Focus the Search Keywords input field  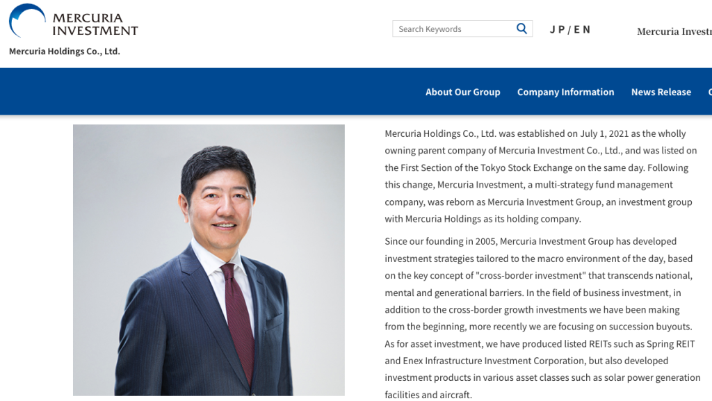tap(452, 29)
